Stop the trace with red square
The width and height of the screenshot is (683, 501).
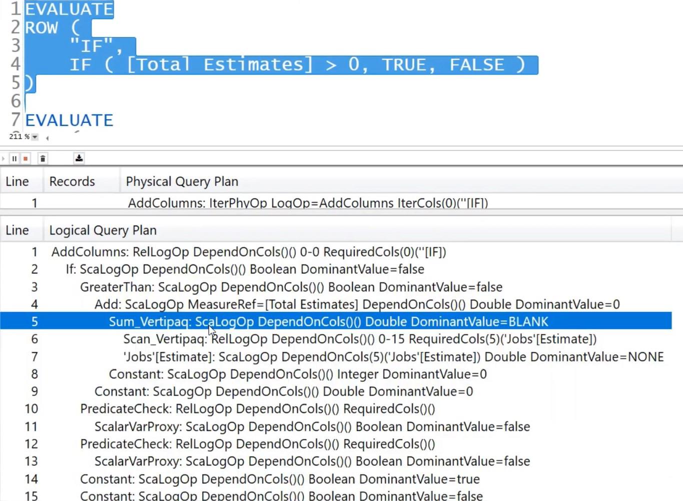(x=26, y=158)
